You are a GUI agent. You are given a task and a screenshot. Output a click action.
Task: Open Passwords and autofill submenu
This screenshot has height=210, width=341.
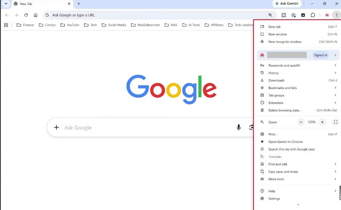[x=298, y=65]
